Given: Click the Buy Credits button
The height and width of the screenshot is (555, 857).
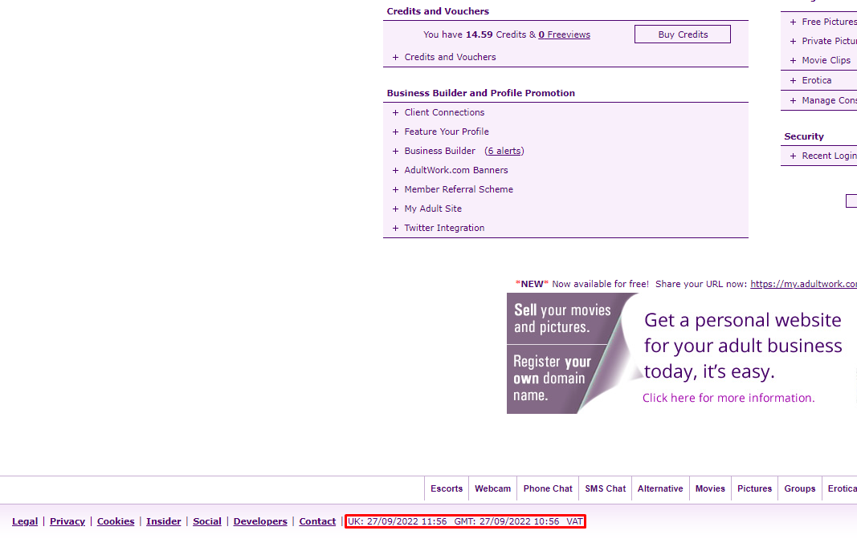Looking at the screenshot, I should [682, 34].
